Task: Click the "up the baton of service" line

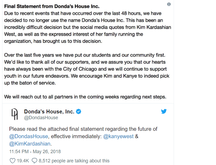Action: tap(30, 83)
